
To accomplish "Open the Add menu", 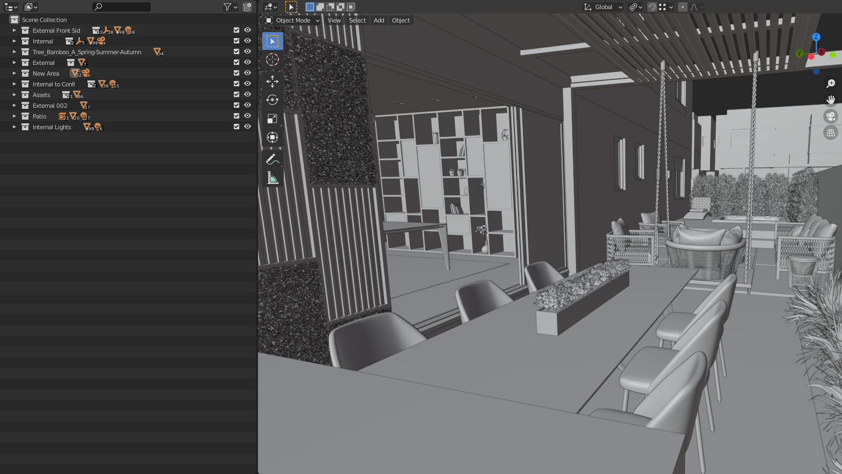I will [379, 20].
